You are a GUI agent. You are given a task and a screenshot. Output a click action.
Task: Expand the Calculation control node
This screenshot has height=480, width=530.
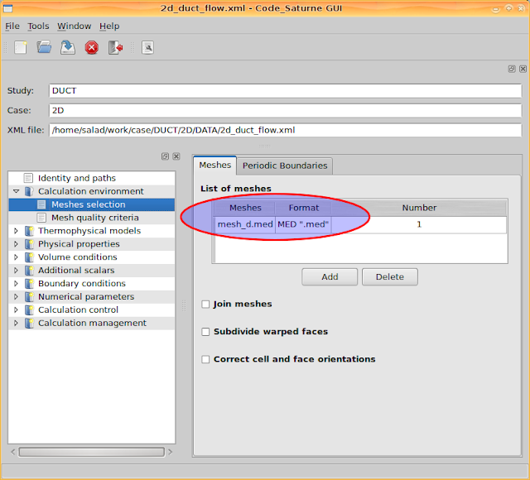pos(16,310)
